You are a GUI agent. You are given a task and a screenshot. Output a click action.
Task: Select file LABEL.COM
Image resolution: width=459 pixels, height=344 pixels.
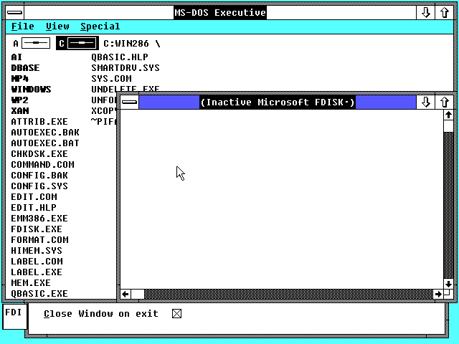coord(37,261)
